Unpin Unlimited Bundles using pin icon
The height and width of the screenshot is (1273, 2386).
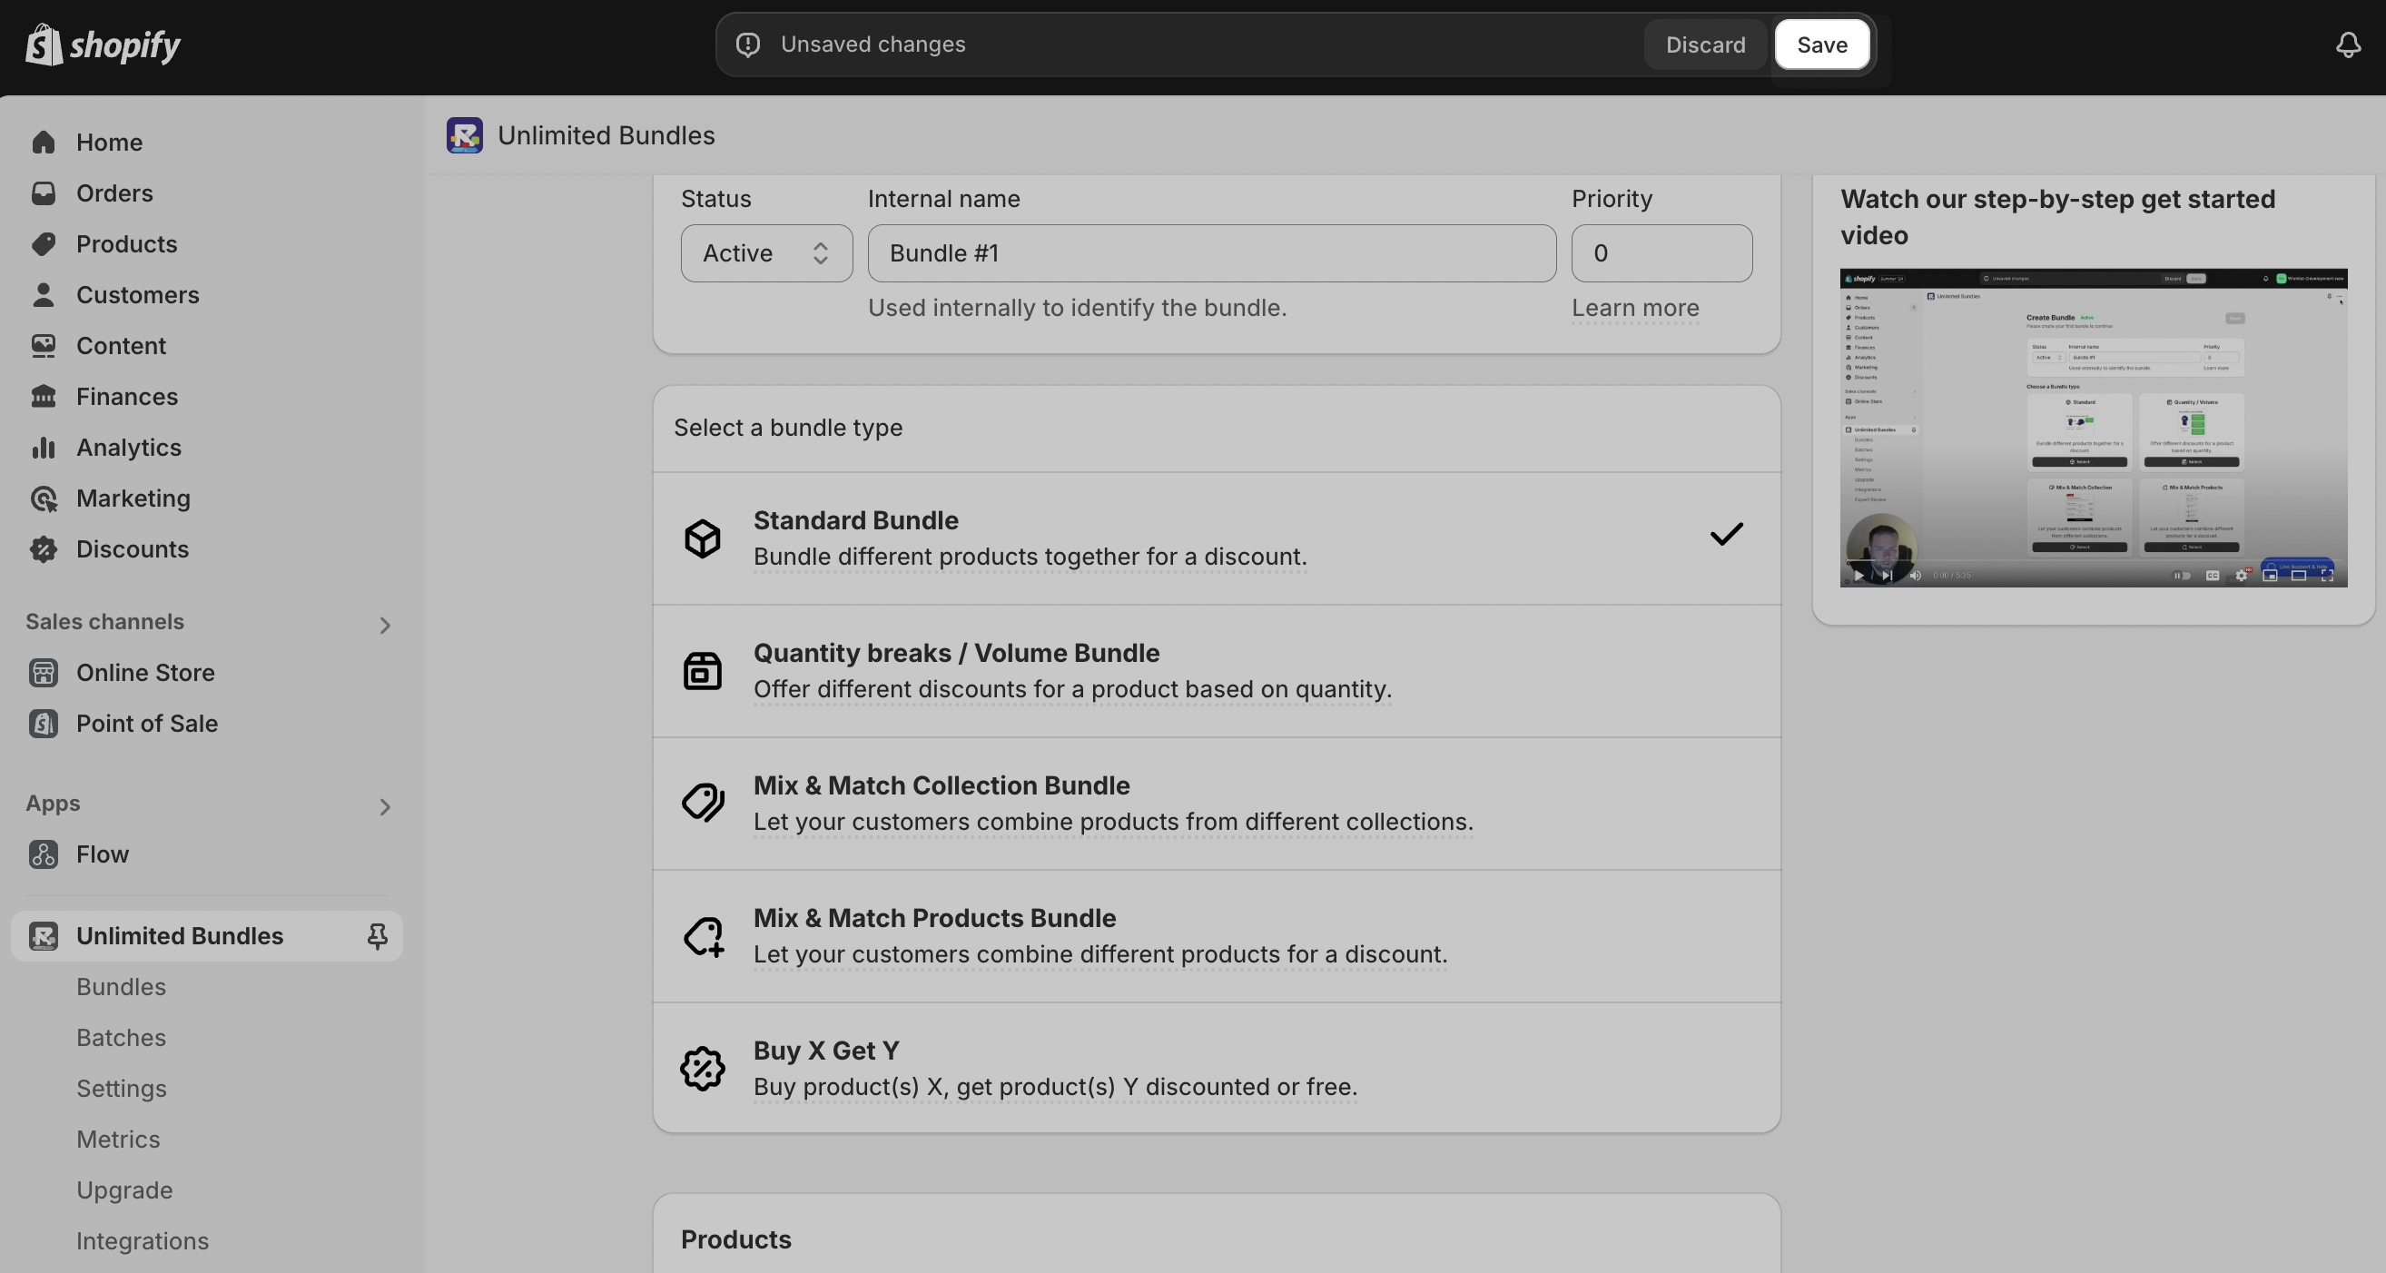point(377,936)
